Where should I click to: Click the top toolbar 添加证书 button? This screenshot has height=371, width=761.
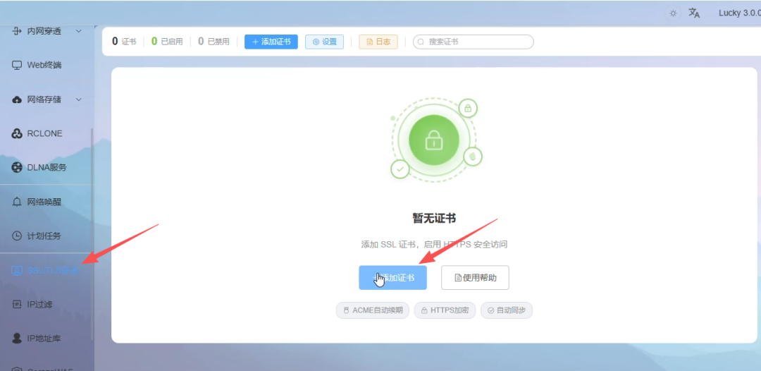[271, 42]
